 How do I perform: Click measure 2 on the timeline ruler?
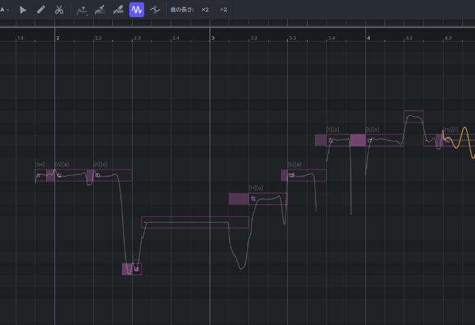[x=57, y=37]
